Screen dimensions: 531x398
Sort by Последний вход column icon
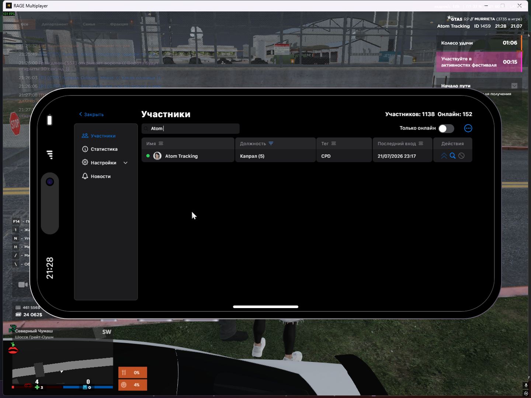[x=421, y=143]
